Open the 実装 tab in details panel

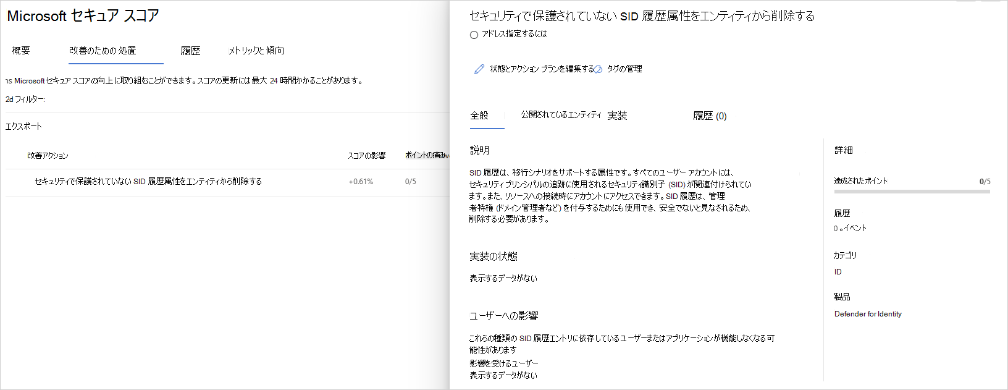pos(617,116)
